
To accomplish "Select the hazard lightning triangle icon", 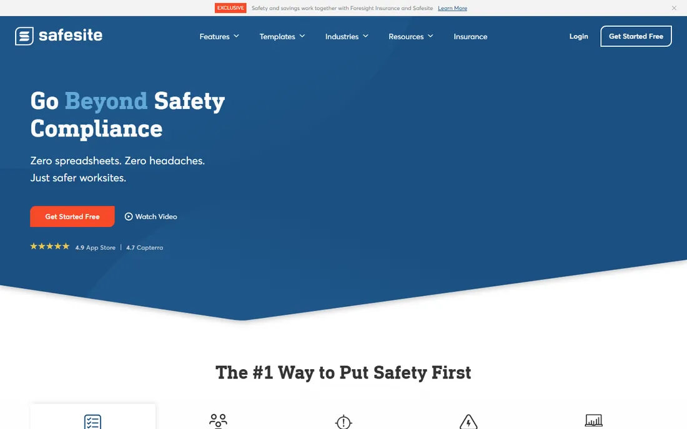I will coord(468,422).
